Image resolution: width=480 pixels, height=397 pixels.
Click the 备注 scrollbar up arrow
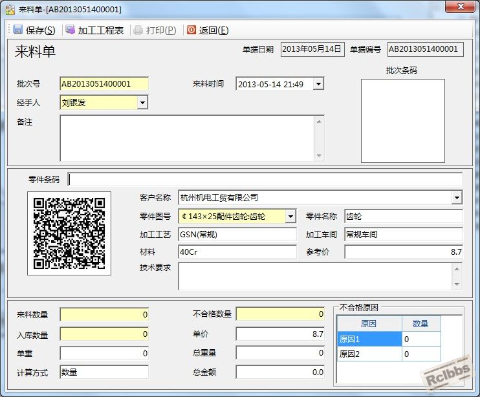(319, 122)
